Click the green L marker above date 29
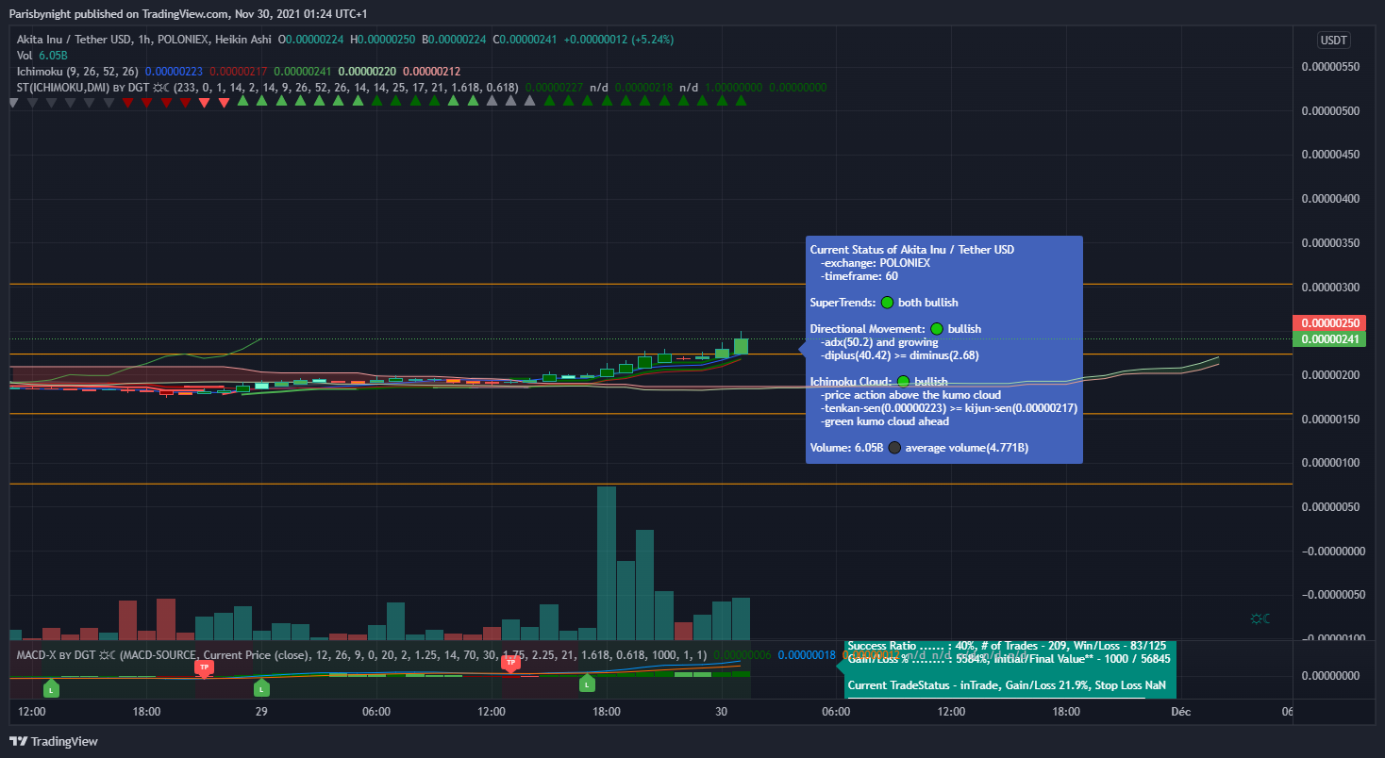 click(x=262, y=688)
